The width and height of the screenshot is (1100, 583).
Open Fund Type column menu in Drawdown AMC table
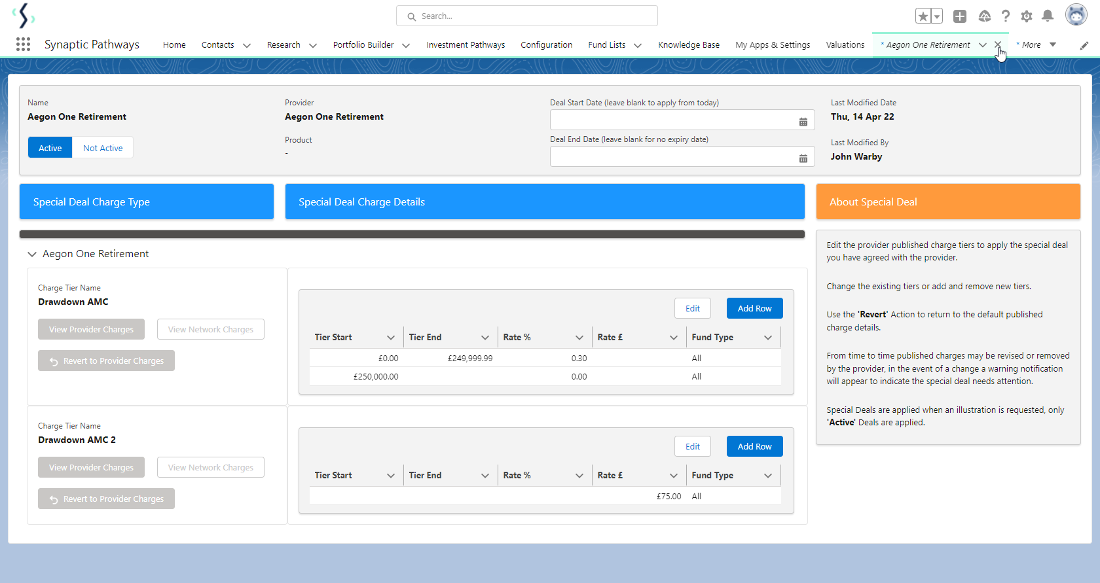(768, 338)
